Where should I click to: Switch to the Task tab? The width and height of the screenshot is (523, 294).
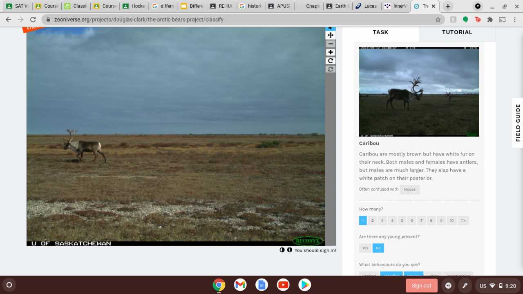[380, 32]
